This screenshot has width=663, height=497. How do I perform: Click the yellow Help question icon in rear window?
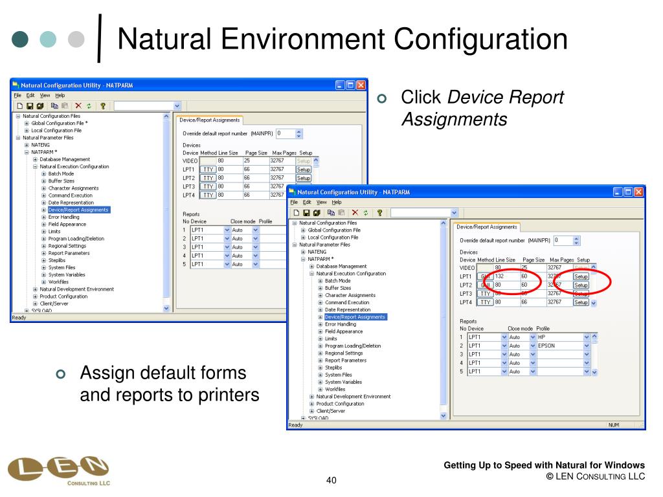tap(103, 105)
